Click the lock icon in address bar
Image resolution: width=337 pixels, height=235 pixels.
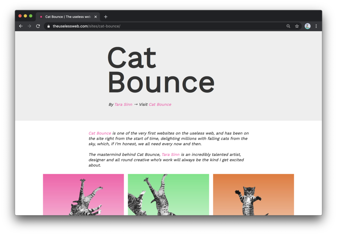click(x=49, y=26)
